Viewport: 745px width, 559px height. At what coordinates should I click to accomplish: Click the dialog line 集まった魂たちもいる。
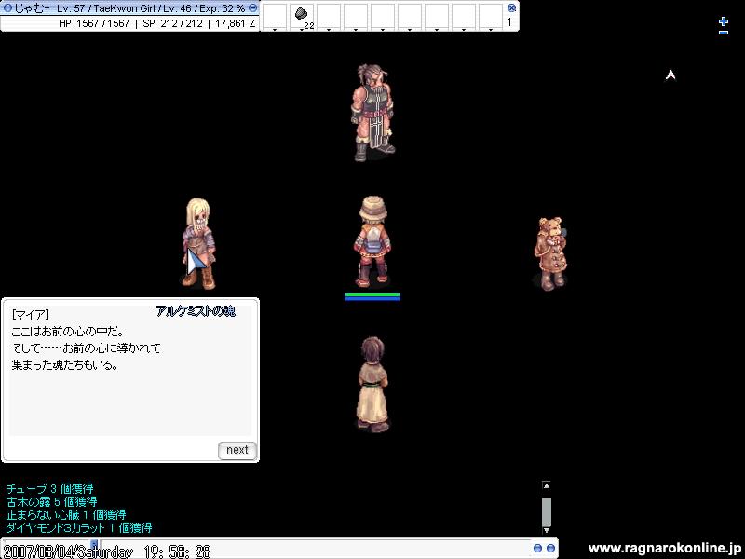point(64,365)
